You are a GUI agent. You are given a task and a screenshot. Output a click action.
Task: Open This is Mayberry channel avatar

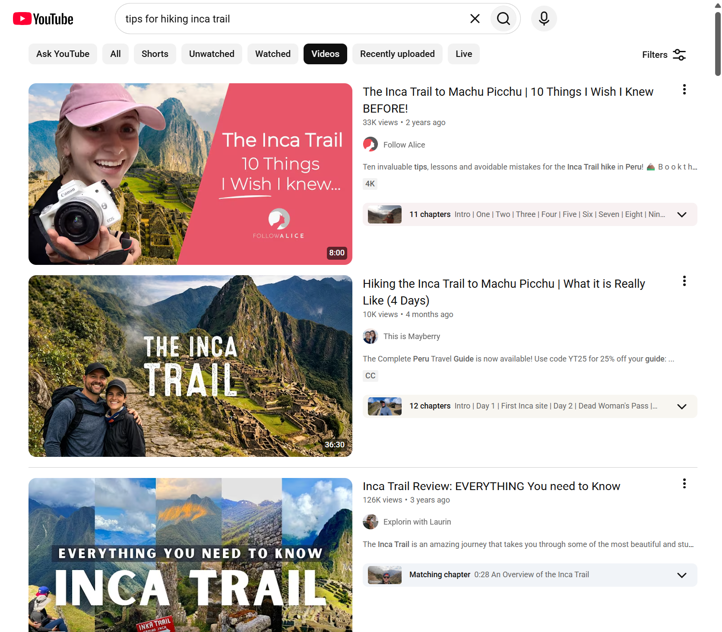[370, 336]
